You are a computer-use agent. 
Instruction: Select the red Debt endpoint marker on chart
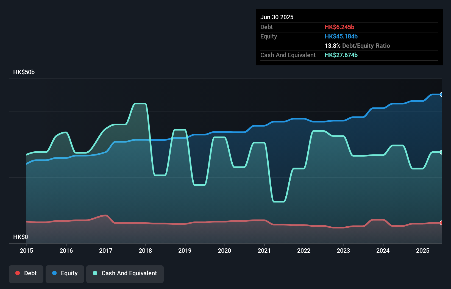[x=441, y=223]
